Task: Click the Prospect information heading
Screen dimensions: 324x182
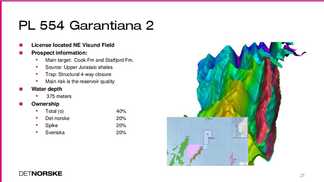Action: [x=59, y=53]
